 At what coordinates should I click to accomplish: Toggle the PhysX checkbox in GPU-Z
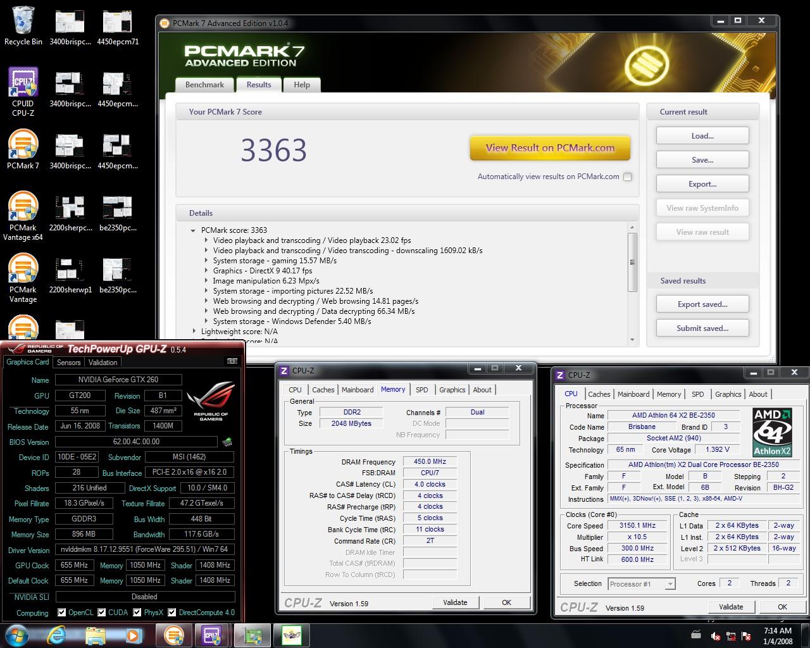tap(137, 613)
